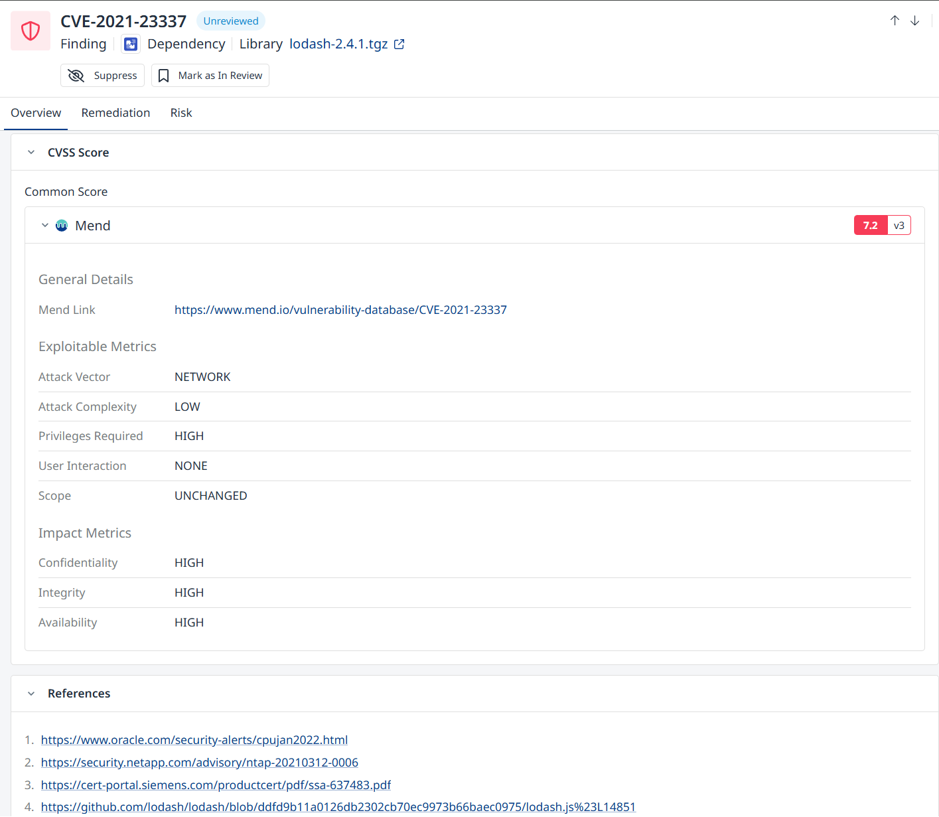The height and width of the screenshot is (817, 939).
Task: Click the crossed-eye Suppress icon
Action: [76, 76]
